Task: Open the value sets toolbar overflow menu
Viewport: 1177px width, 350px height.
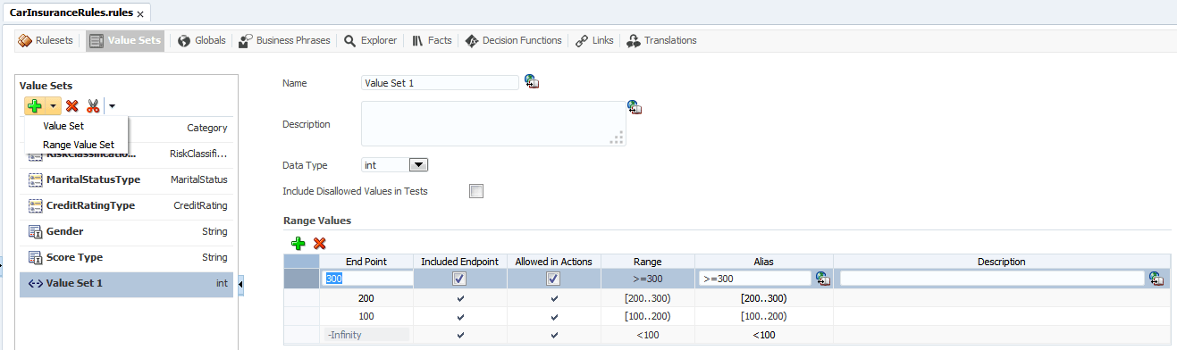Action: pos(112,105)
